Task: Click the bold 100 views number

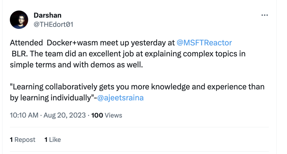Action: click(97, 115)
